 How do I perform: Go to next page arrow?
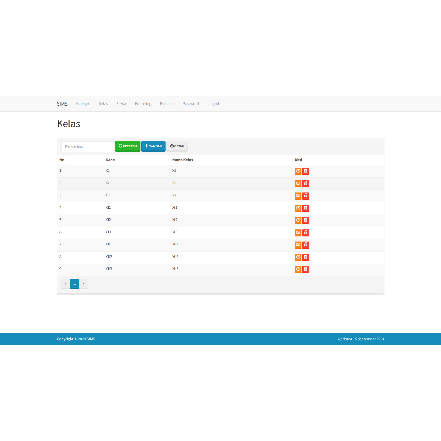(84, 283)
